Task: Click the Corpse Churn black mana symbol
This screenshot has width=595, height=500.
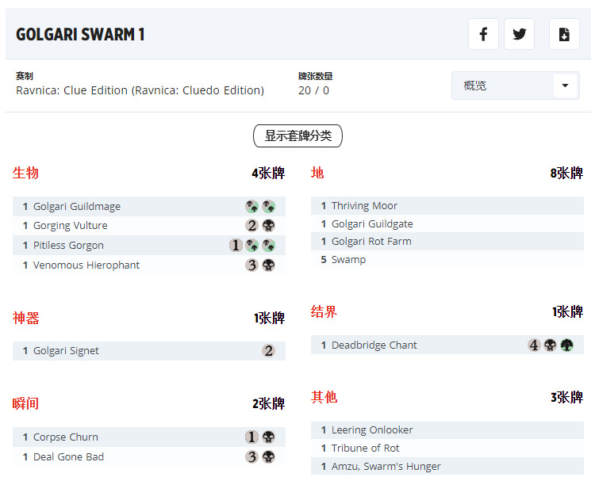Action: [269, 437]
